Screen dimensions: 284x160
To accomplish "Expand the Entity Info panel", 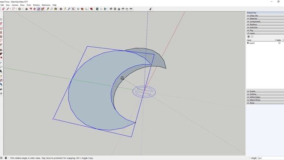I will click(x=265, y=16).
